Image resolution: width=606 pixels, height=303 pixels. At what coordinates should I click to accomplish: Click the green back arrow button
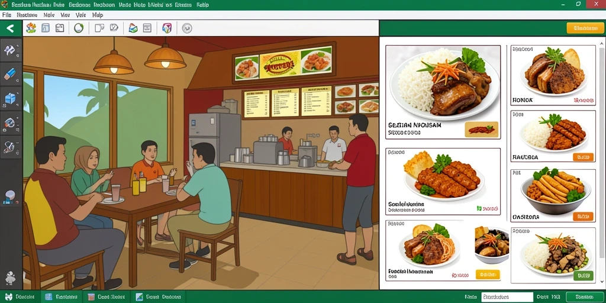[x=11, y=28]
